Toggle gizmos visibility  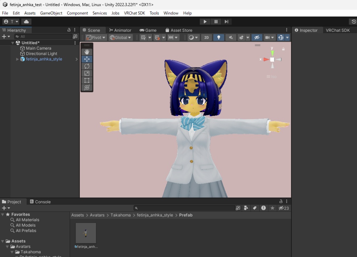(x=281, y=38)
